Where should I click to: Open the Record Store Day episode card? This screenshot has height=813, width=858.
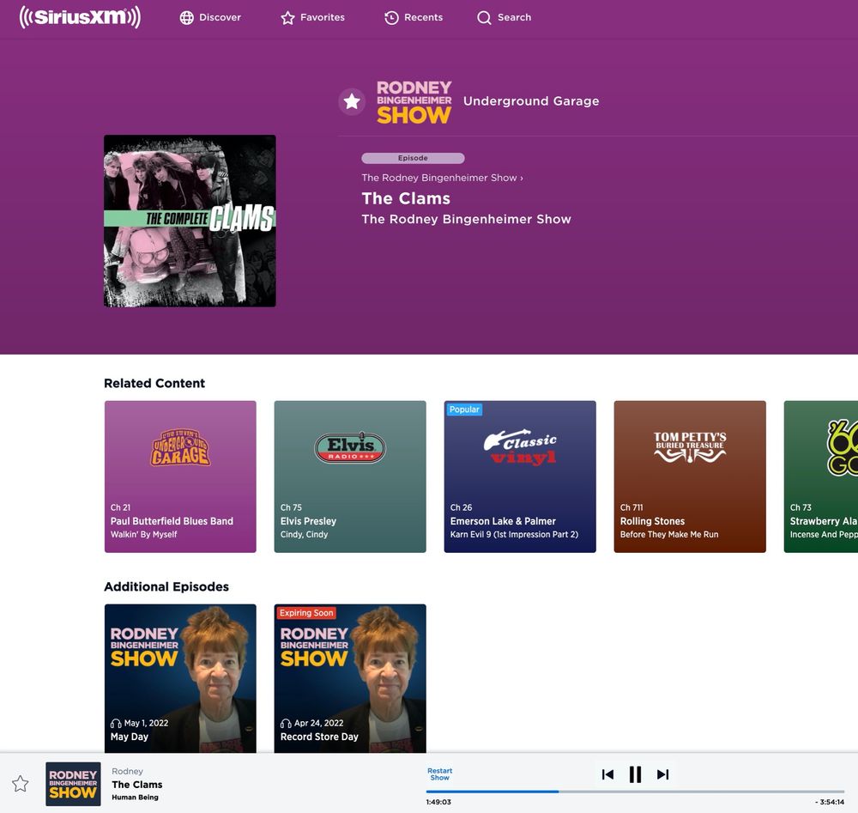point(350,678)
